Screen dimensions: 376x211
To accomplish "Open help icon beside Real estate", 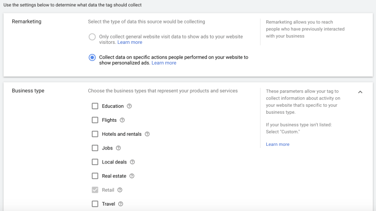I will click(132, 176).
